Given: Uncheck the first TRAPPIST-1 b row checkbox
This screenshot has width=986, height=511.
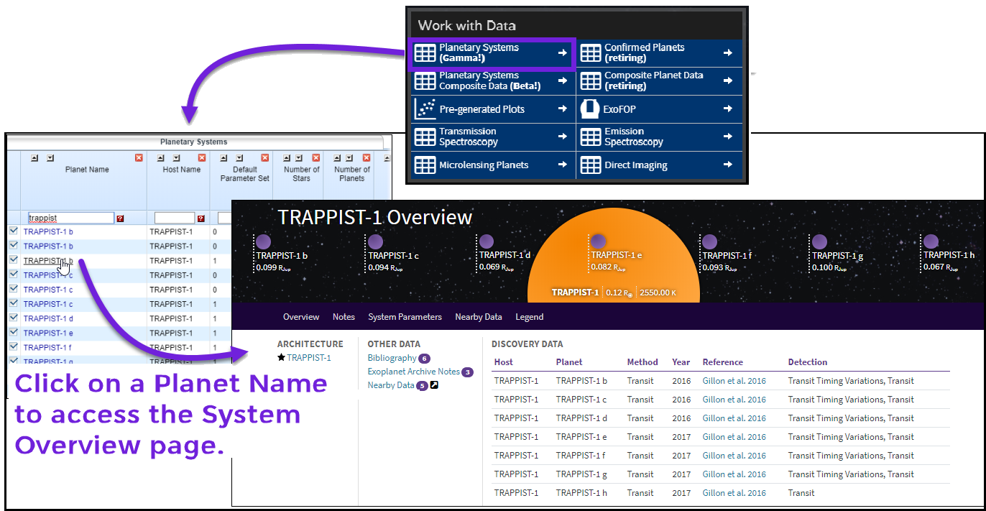Looking at the screenshot, I should (x=14, y=231).
